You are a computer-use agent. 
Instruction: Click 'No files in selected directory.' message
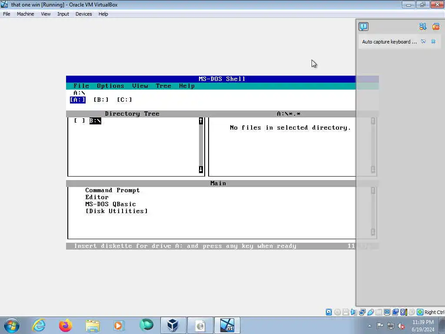click(x=290, y=127)
